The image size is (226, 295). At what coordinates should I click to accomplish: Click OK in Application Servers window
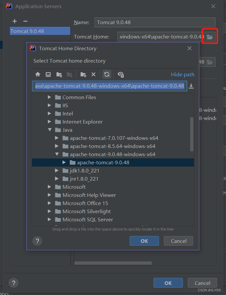[168, 283]
